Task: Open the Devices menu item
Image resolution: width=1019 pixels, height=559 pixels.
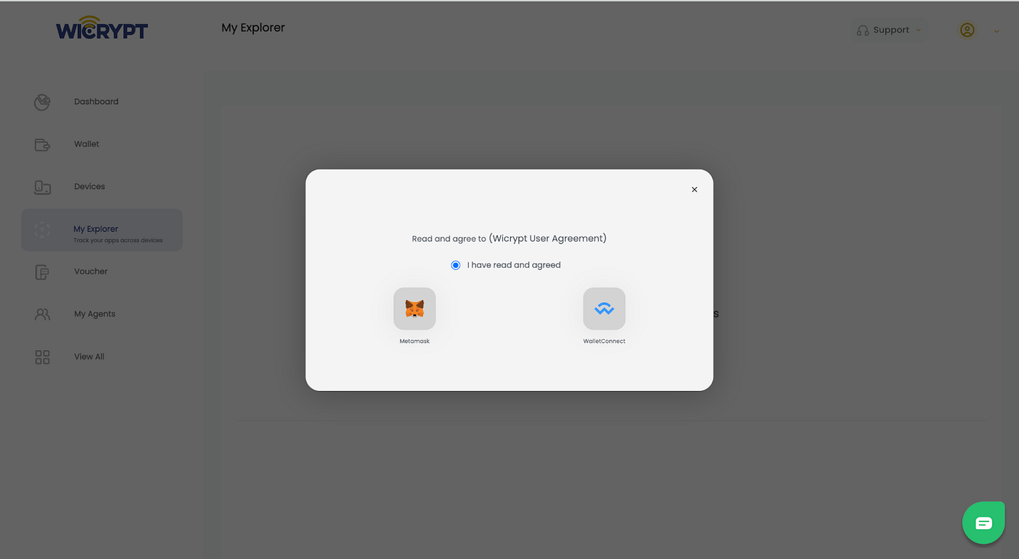Action: click(90, 186)
